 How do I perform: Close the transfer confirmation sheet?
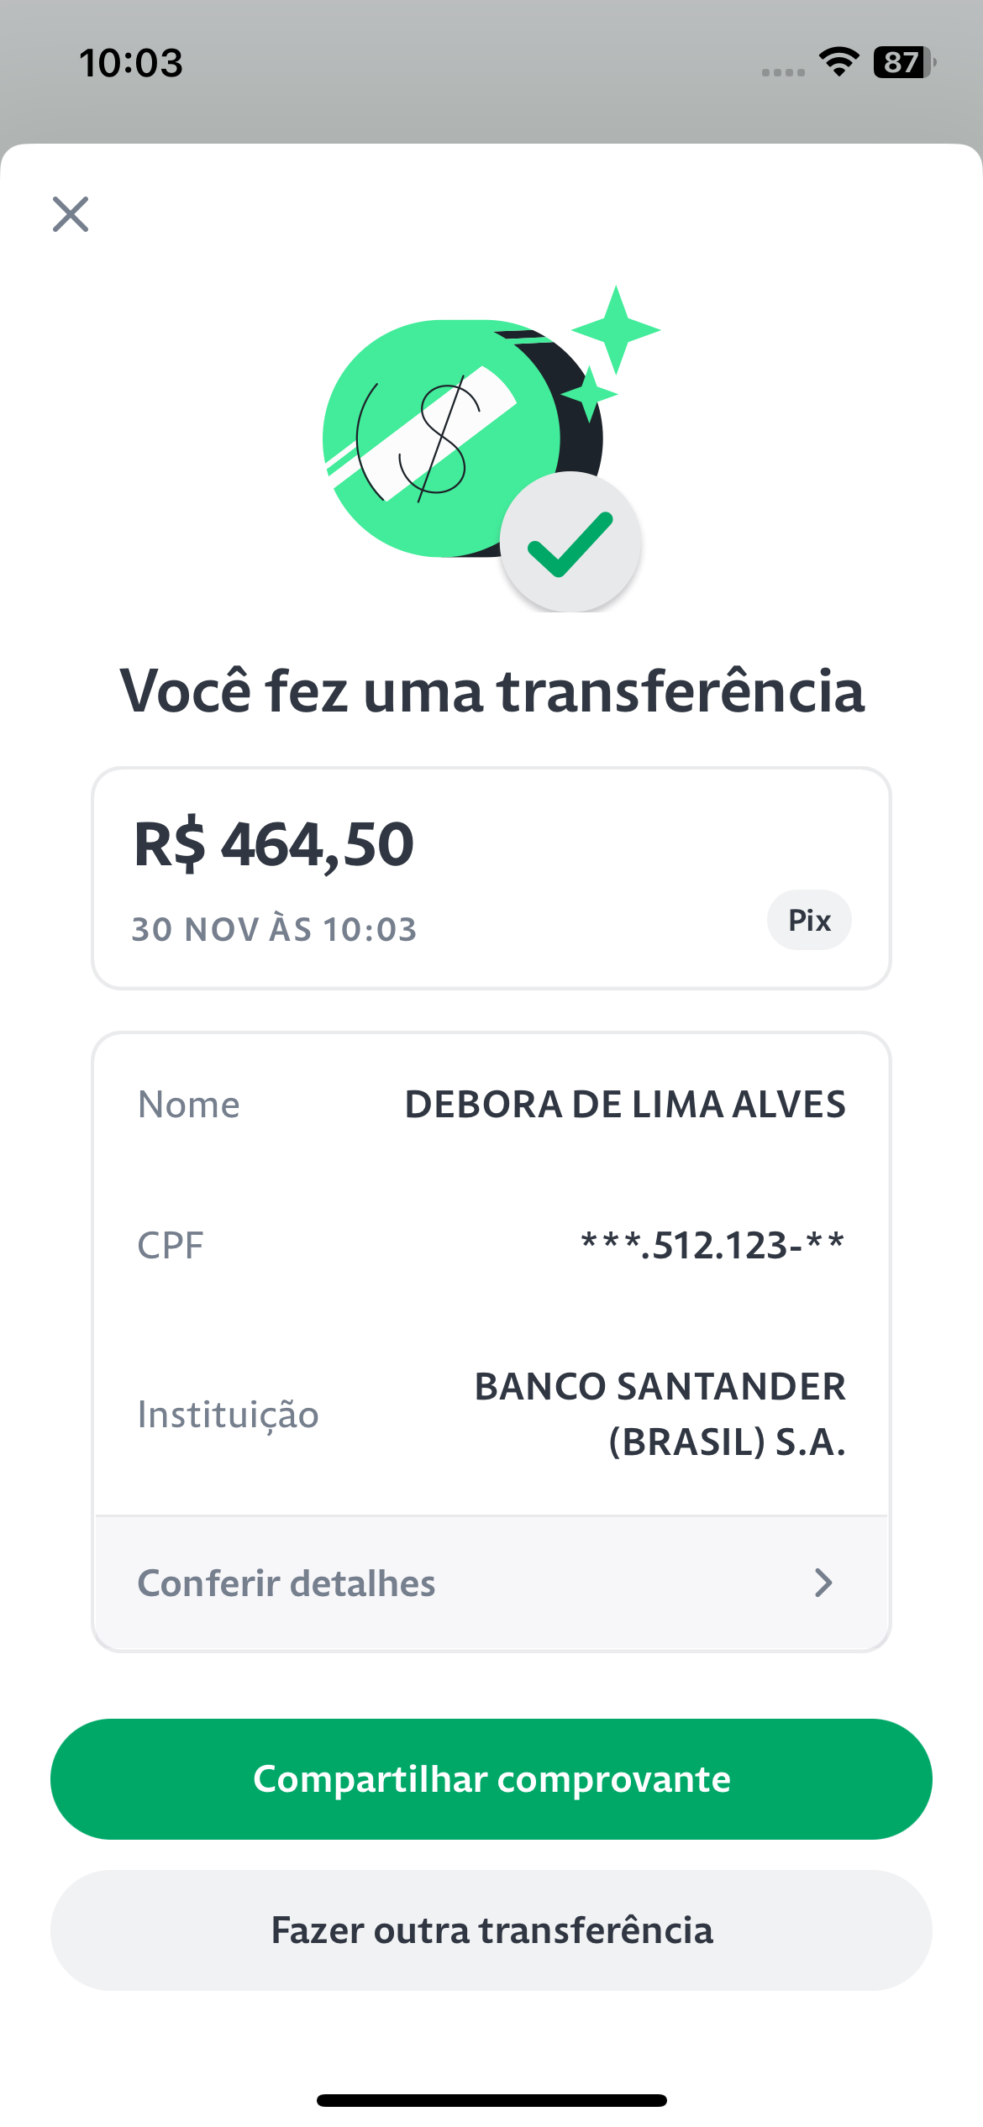coord(71,214)
